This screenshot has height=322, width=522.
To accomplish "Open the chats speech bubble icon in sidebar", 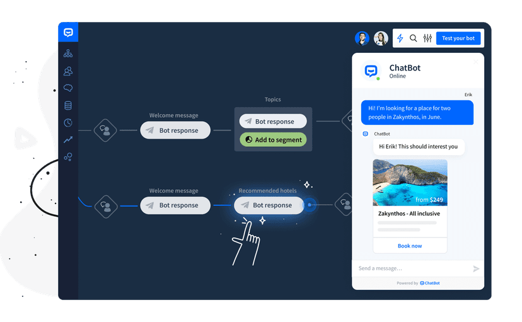I will click(68, 88).
